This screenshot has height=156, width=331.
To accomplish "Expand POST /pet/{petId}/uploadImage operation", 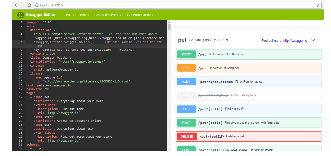I will point(248,148).
